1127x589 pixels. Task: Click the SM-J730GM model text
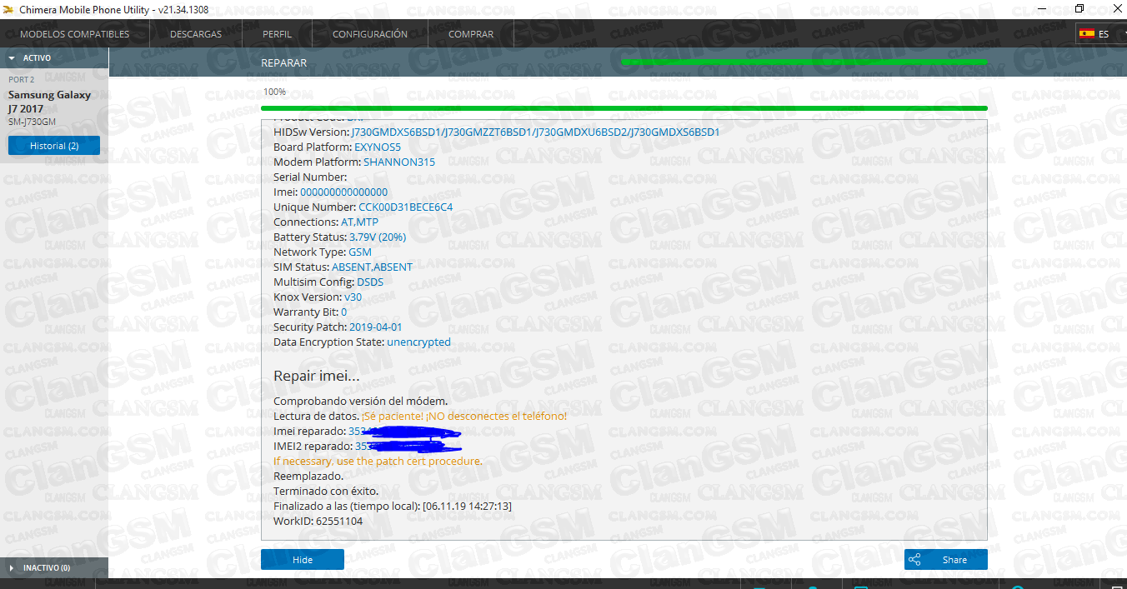pyautogui.click(x=32, y=122)
